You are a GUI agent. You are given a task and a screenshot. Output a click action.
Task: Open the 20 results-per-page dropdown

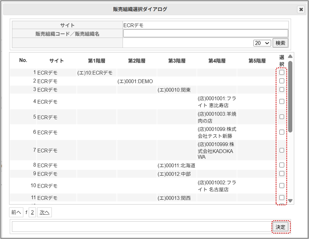262,43
